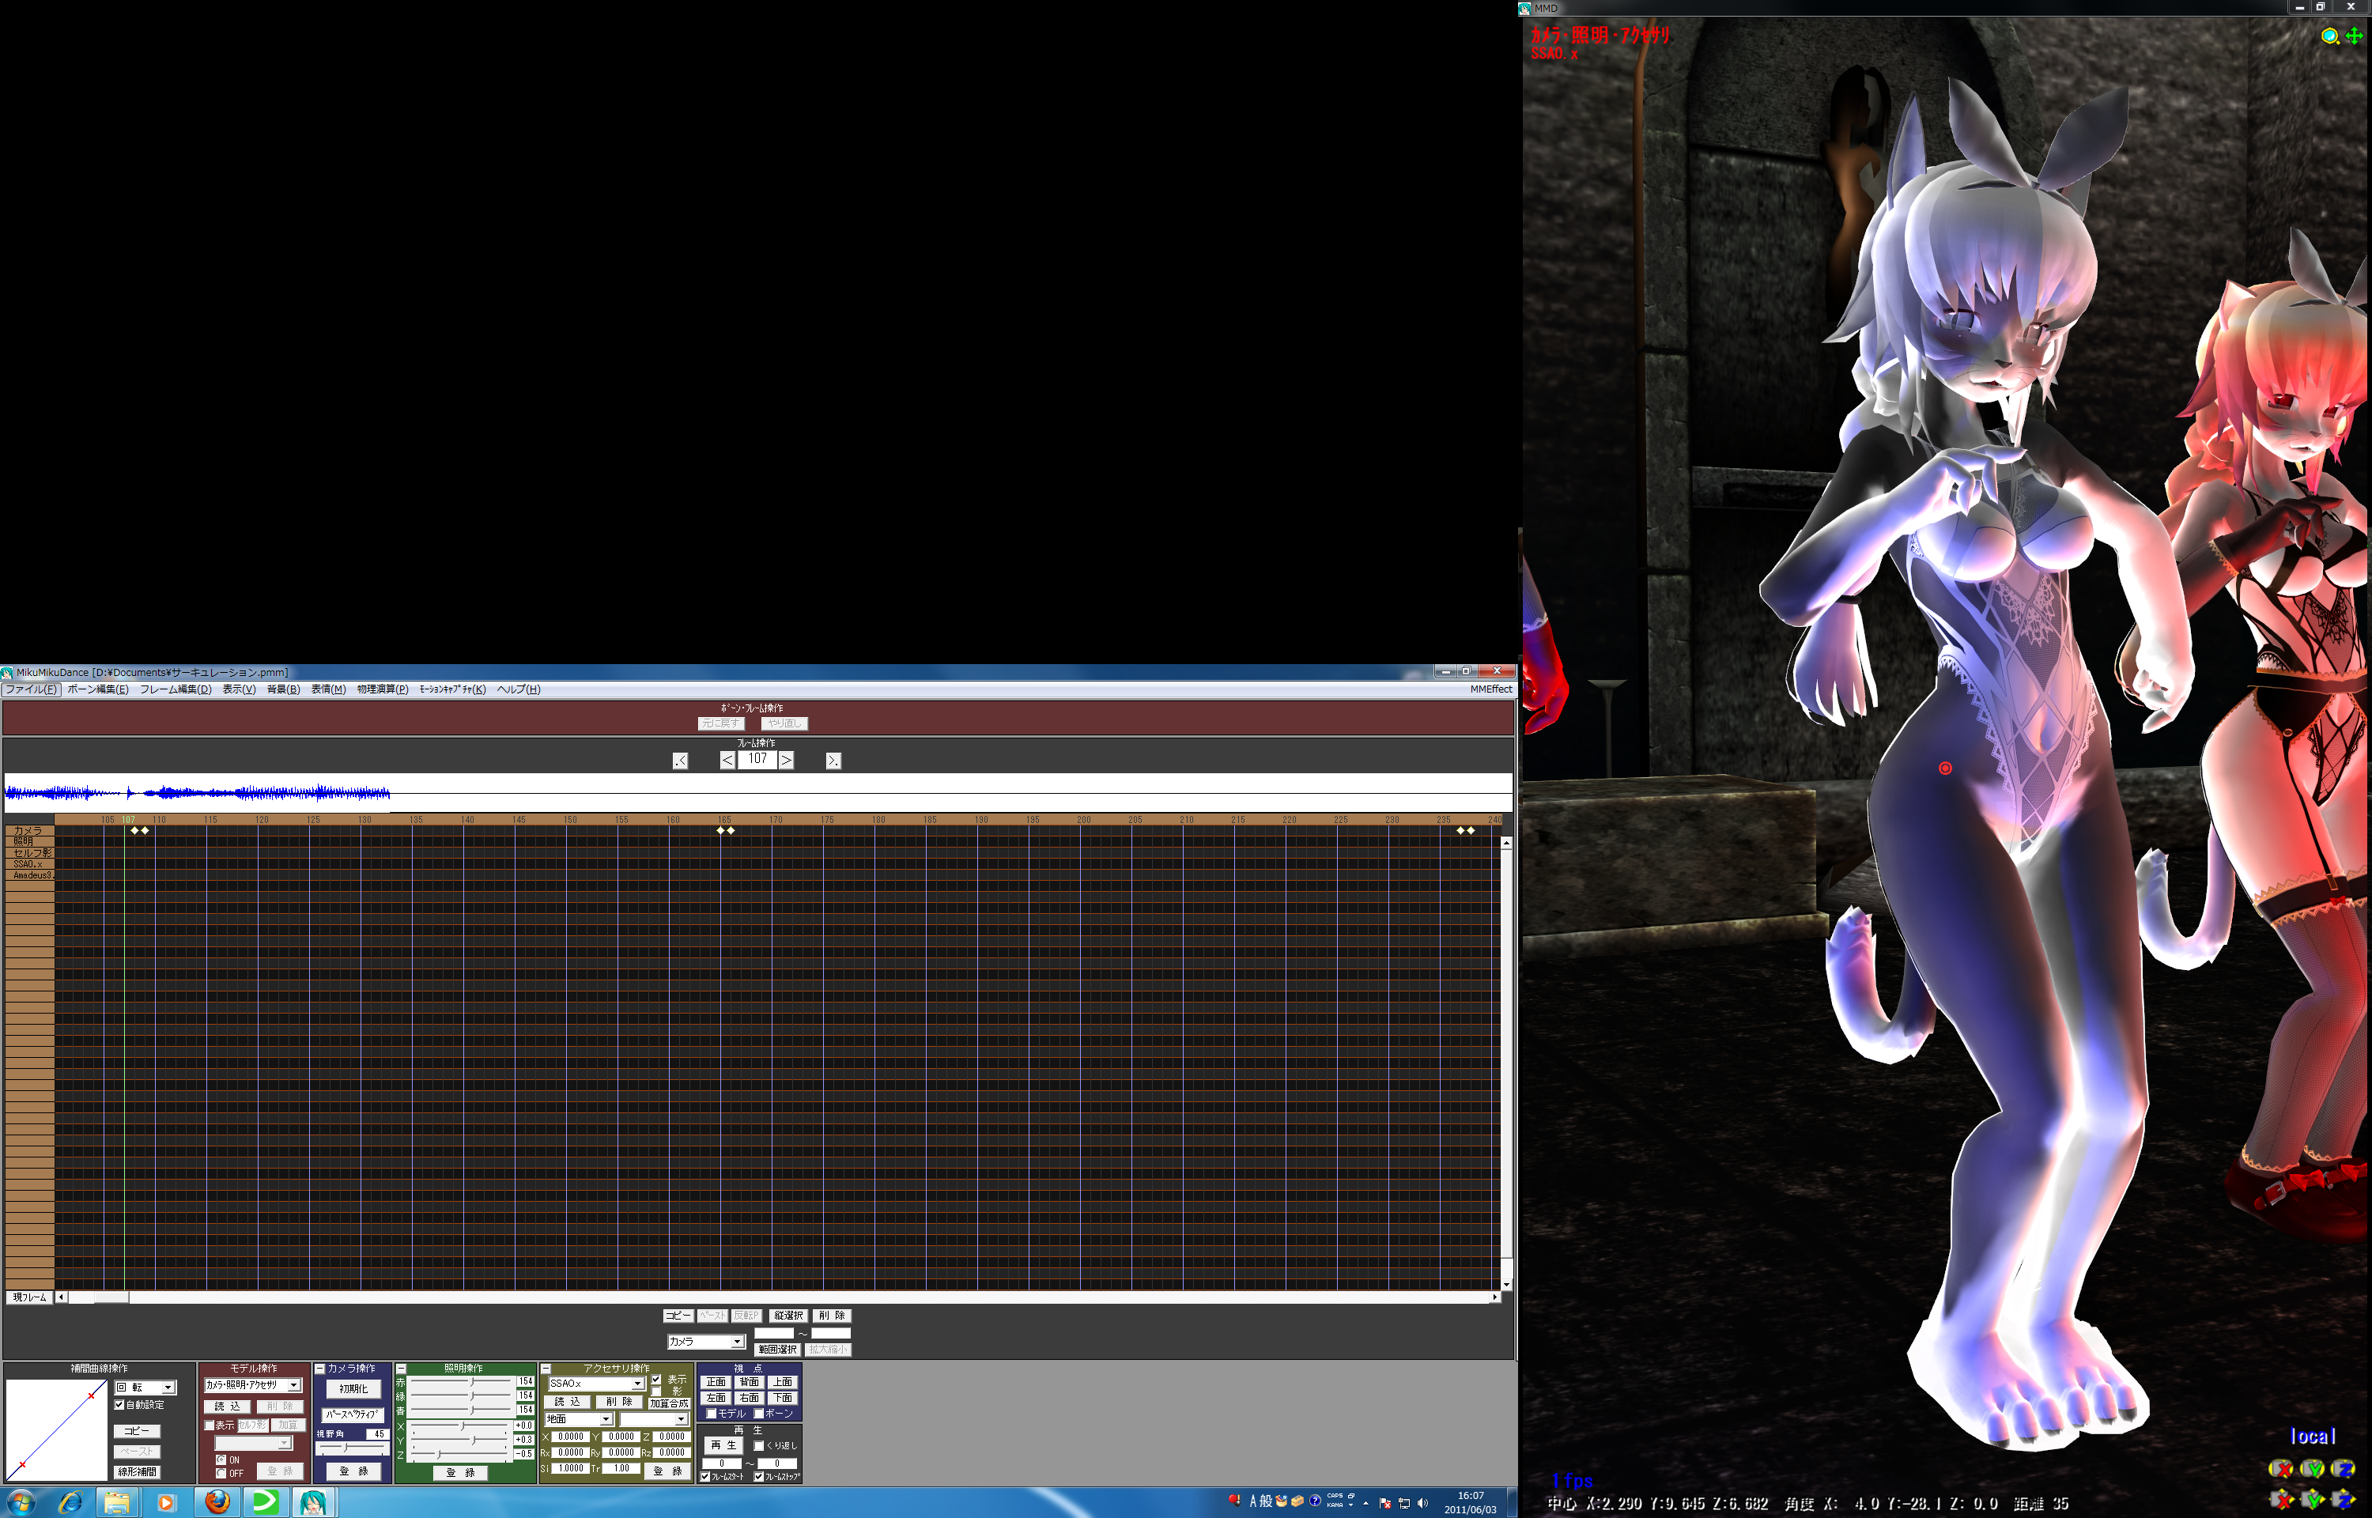The image size is (2372, 1518).
Task: Open the ファイル(F) menu
Action: click(x=31, y=689)
